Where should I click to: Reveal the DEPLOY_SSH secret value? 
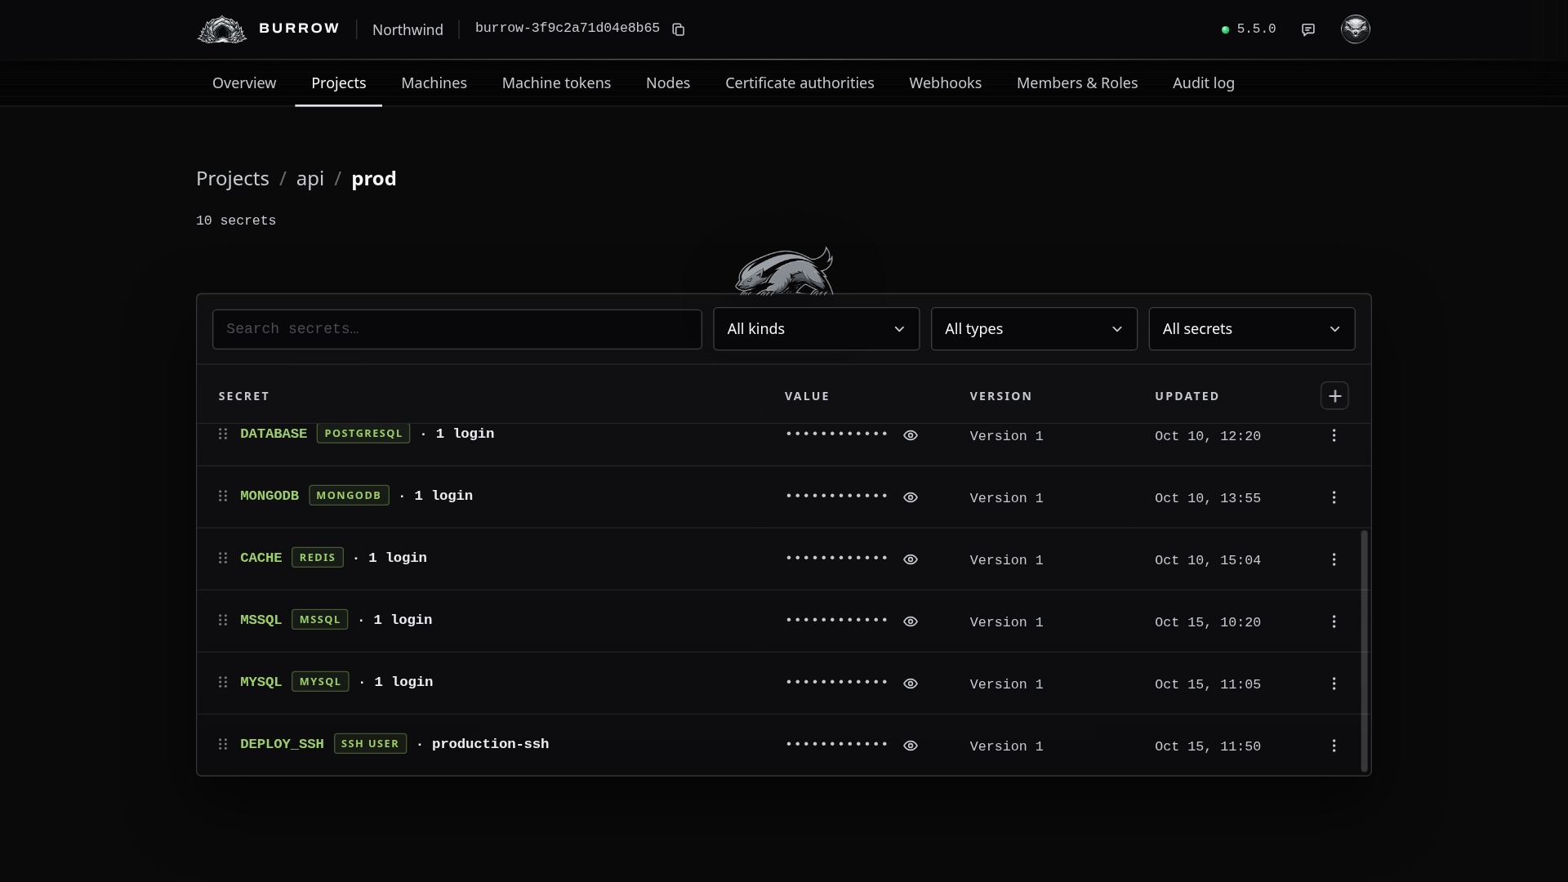point(911,746)
